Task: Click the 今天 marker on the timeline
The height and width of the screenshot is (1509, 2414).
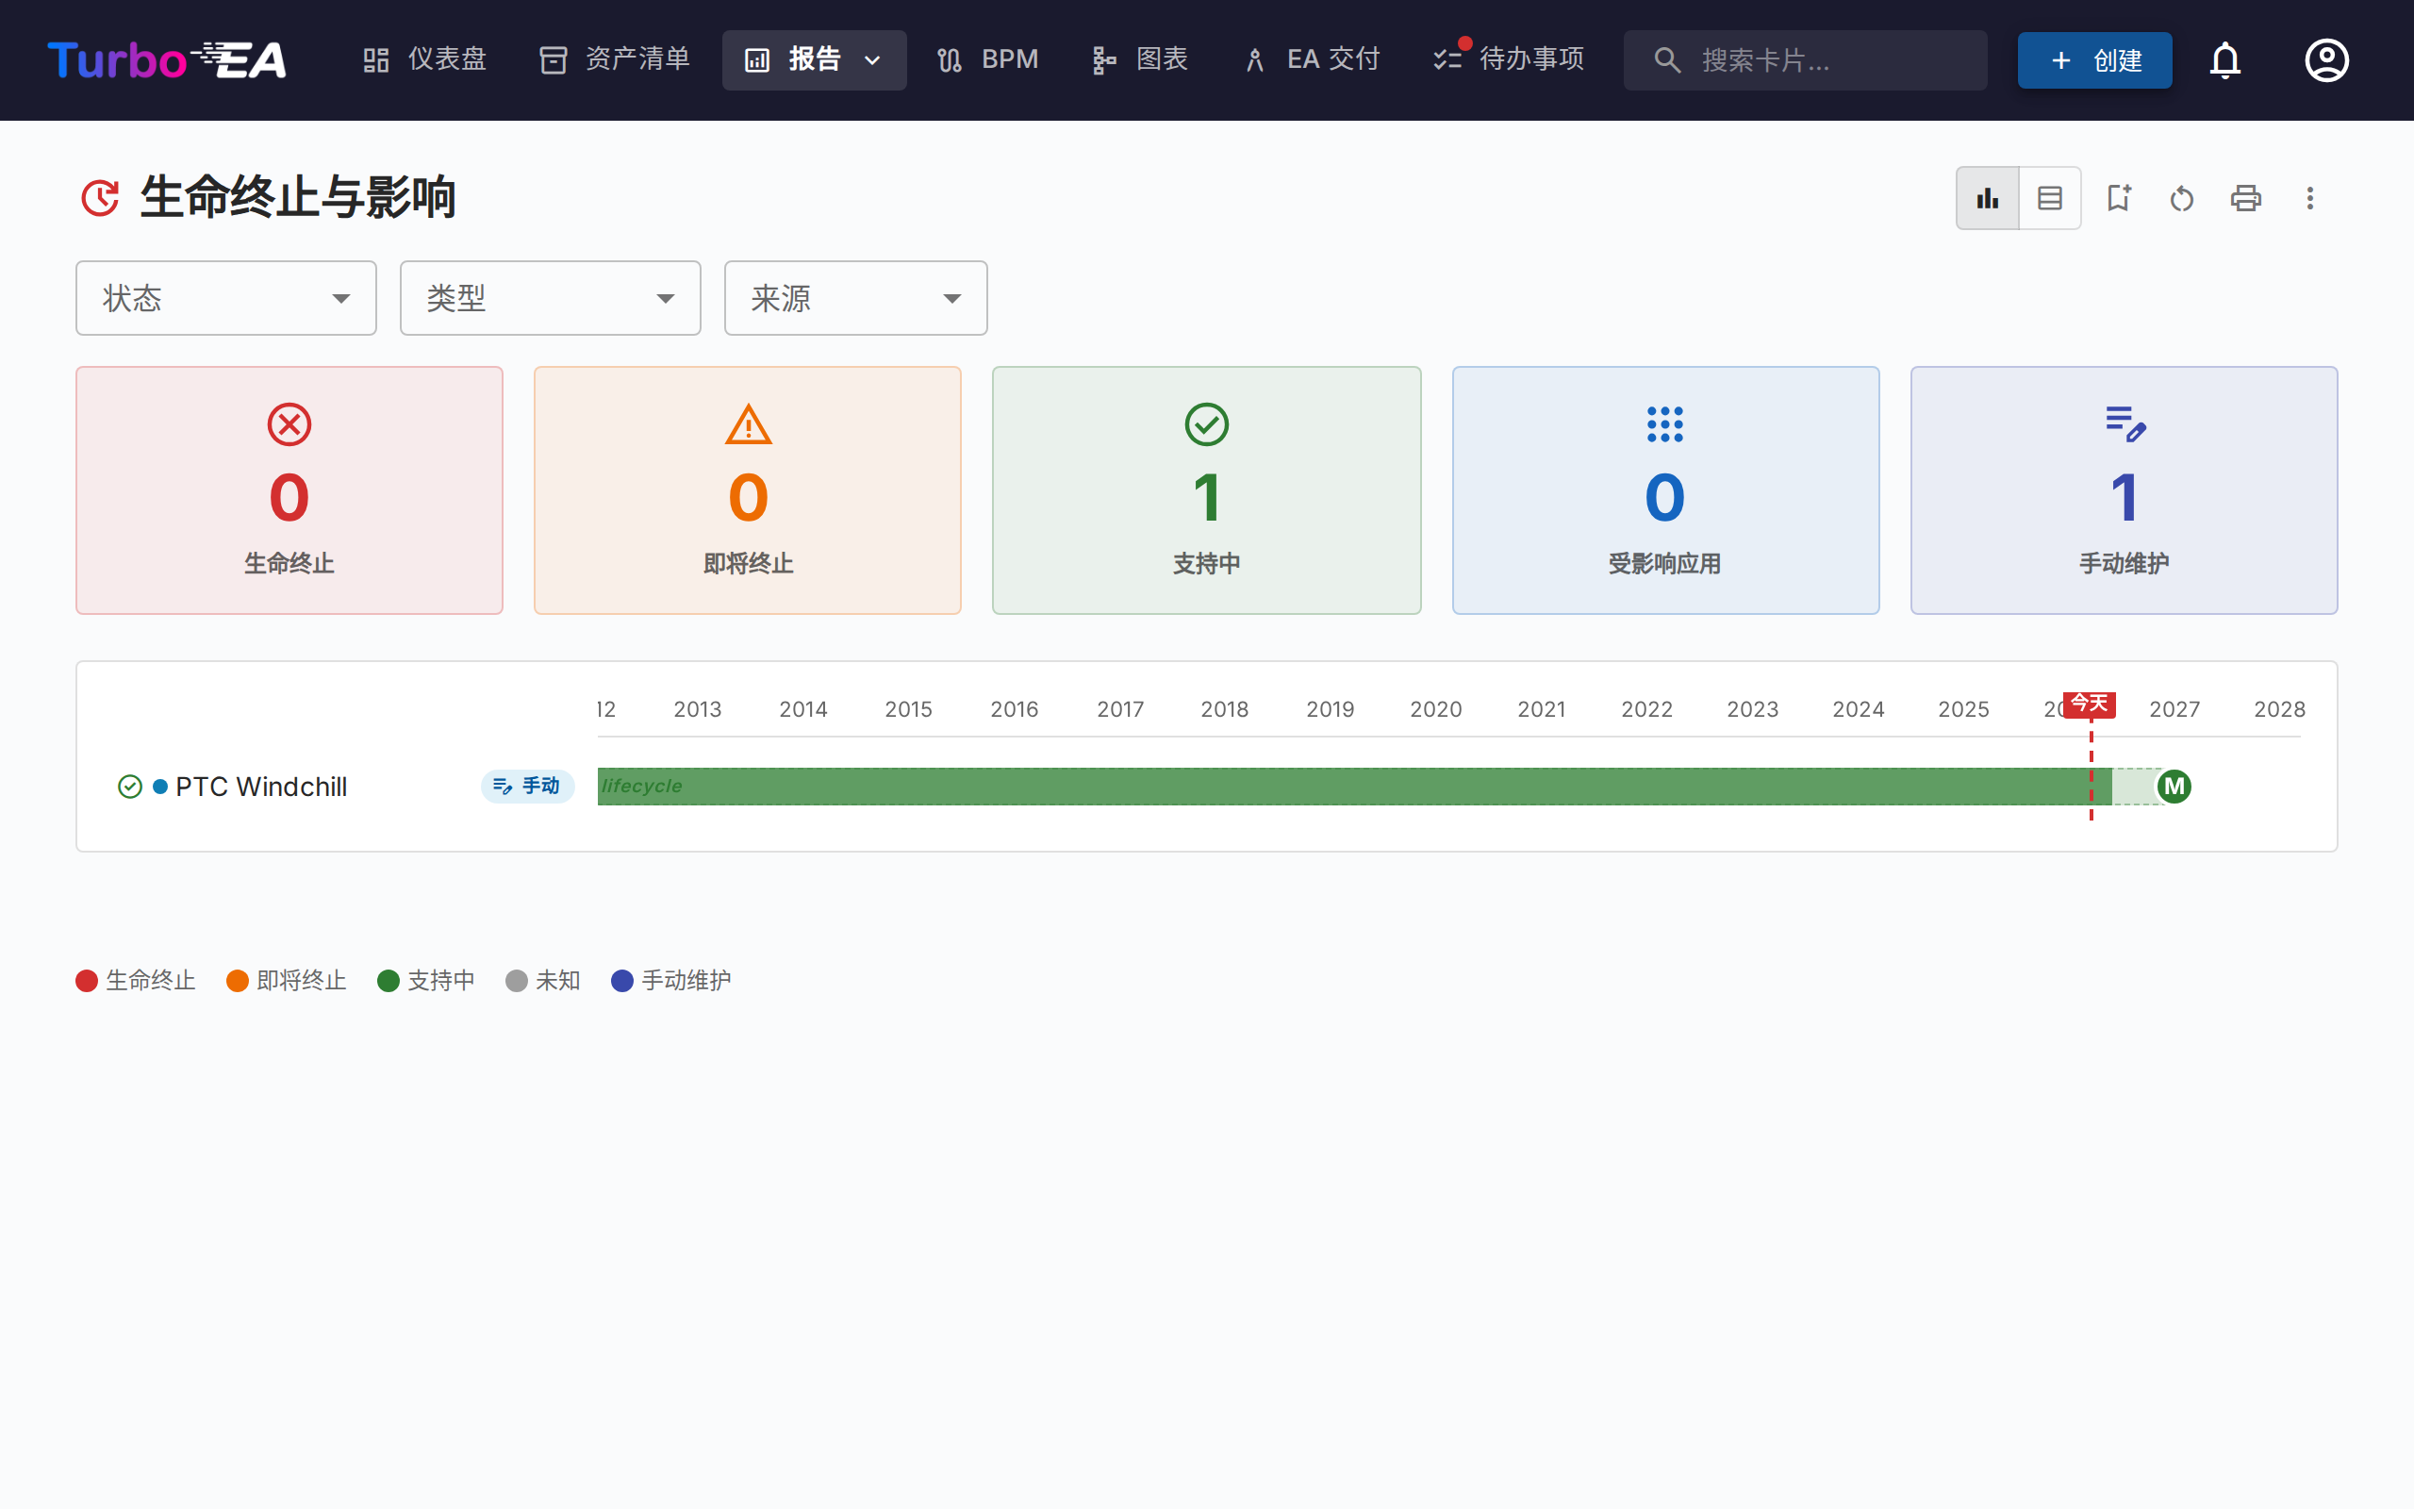Action: click(2089, 705)
